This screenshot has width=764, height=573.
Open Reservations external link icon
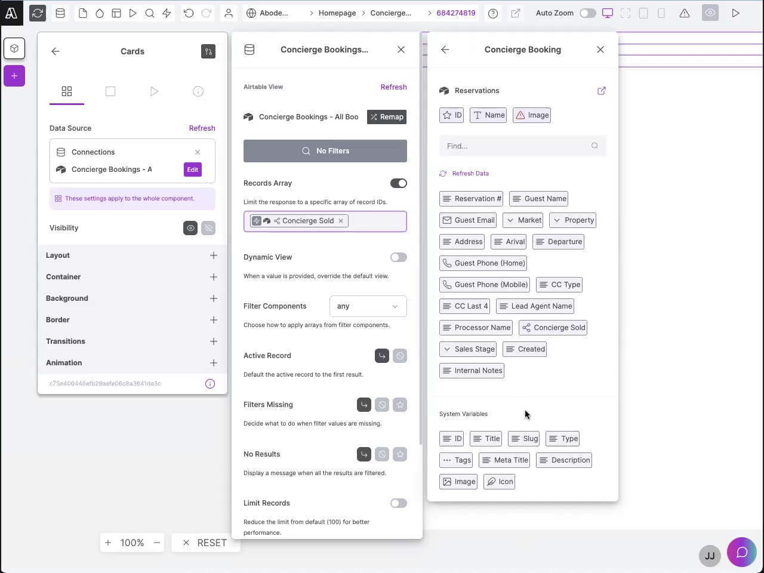point(602,91)
